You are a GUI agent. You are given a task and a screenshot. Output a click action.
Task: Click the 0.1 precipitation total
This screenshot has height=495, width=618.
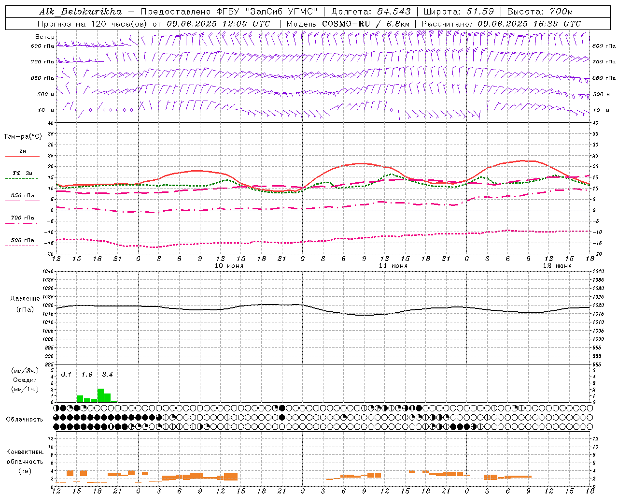coord(66,375)
